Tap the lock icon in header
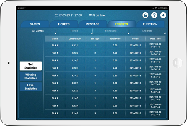Screen dimensions: 187x126 (x=145, y=15)
